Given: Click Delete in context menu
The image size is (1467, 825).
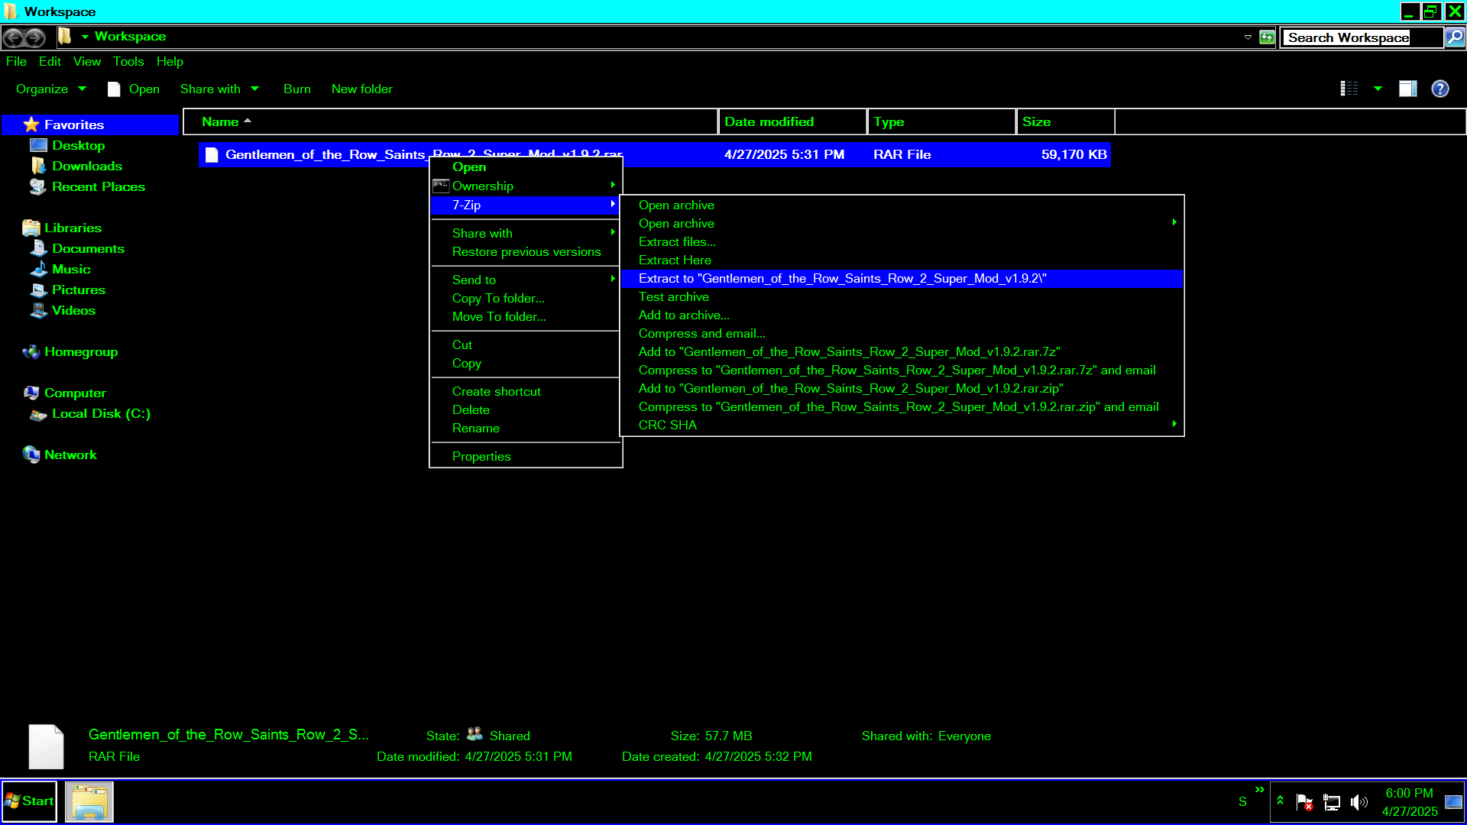Looking at the screenshot, I should [526, 410].
